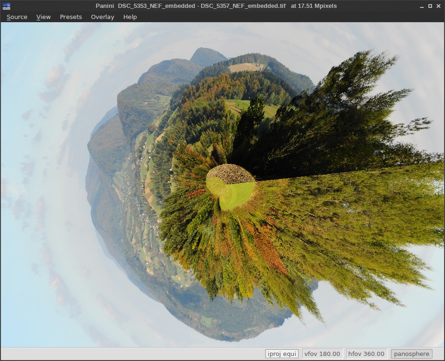Click the little-planet panorama view
This screenshot has height=361, width=445.
222,184
